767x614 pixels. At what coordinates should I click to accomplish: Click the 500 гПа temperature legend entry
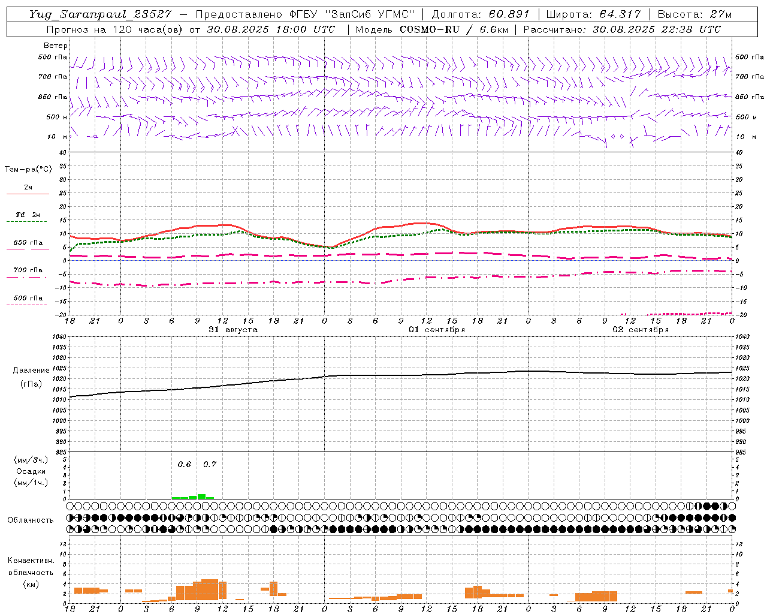point(28,298)
